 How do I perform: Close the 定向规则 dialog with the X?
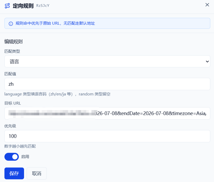click(207, 5)
